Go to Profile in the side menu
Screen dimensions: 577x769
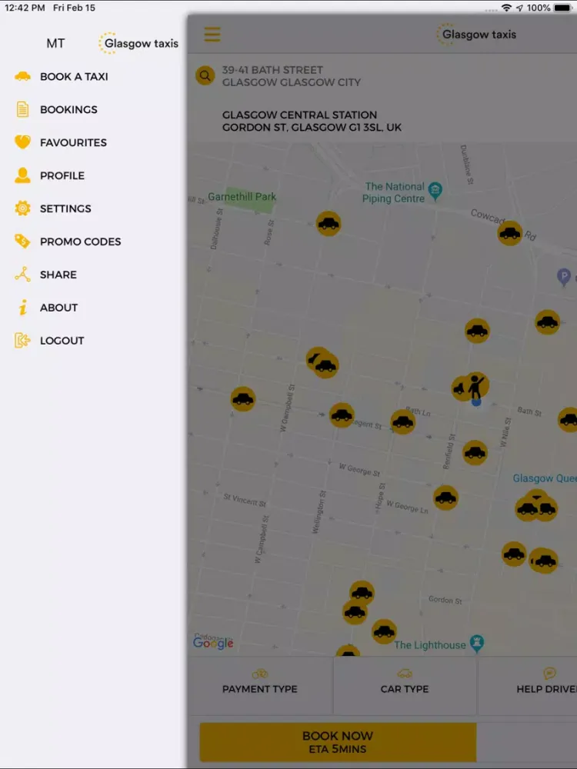(62, 175)
